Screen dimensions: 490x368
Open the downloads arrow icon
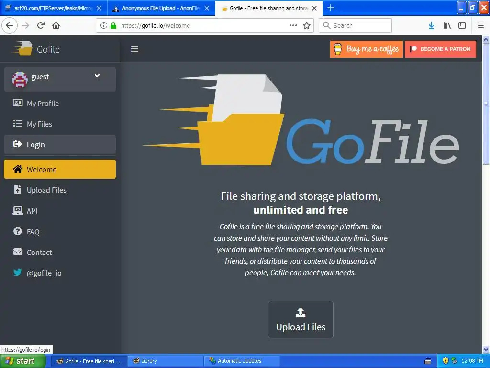[431, 25]
